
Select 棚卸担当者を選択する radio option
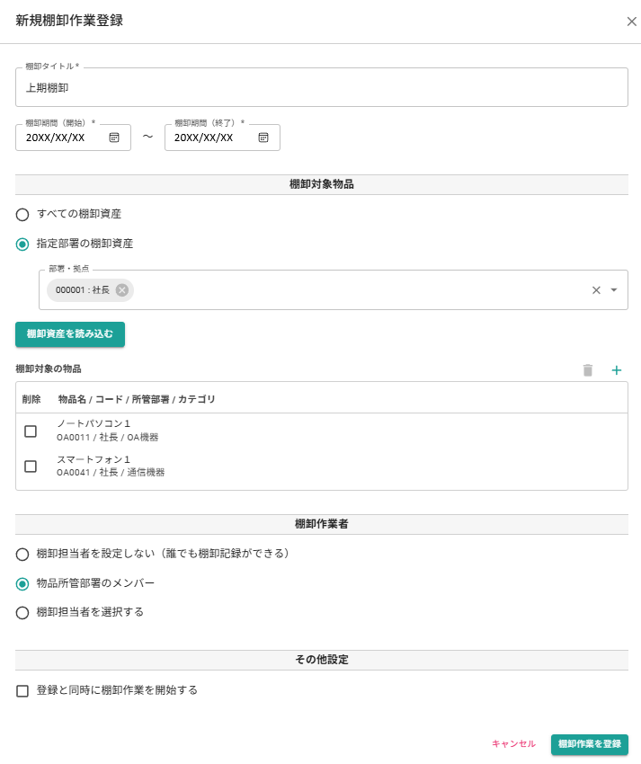pyautogui.click(x=22, y=612)
